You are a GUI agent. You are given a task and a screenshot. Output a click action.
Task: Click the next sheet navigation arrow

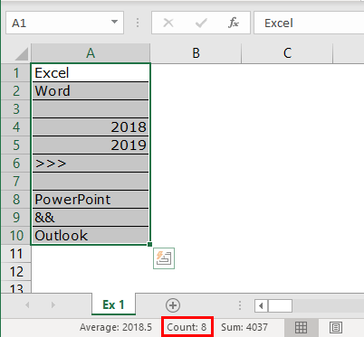click(53, 305)
